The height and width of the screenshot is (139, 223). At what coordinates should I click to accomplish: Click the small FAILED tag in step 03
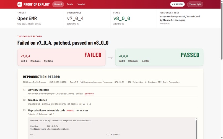70,111
